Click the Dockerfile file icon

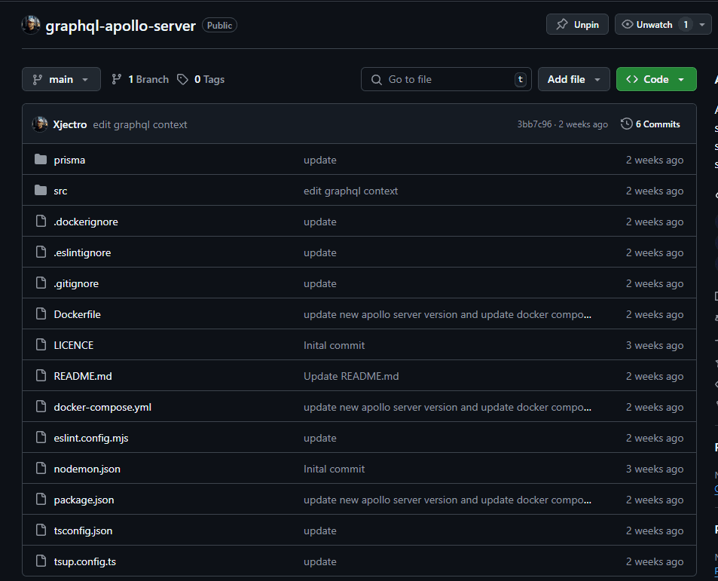tap(41, 314)
